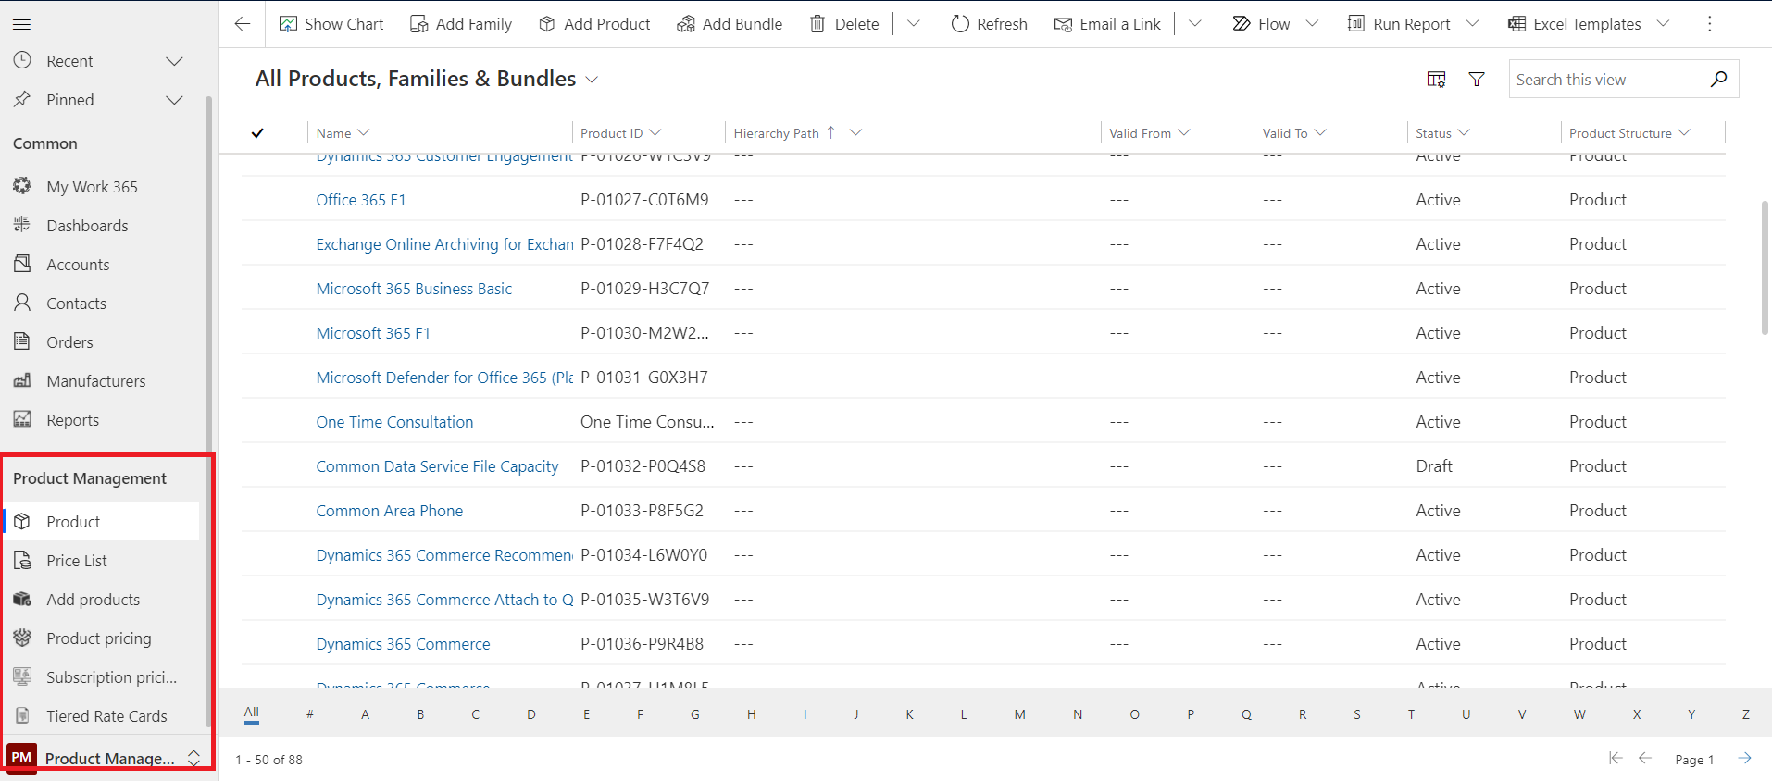Switch area using the Product Management selector
Viewport: 1772px width, 781px height.
pos(105,758)
